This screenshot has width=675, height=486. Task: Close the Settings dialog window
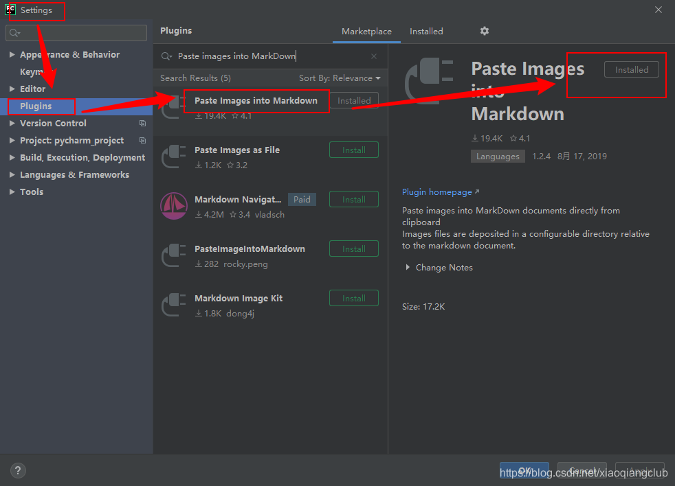click(x=659, y=10)
